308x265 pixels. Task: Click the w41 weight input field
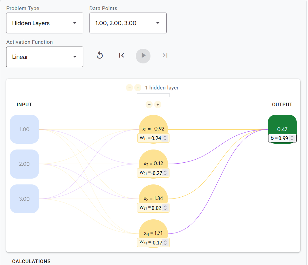tap(153, 243)
